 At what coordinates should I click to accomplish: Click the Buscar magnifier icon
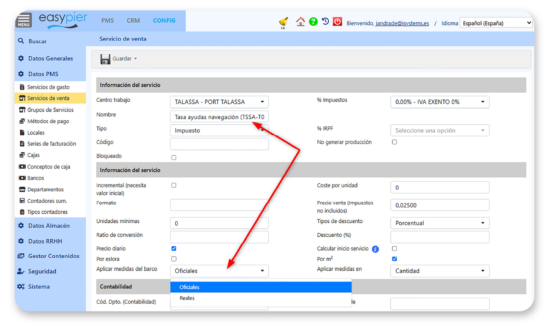coord(21,41)
